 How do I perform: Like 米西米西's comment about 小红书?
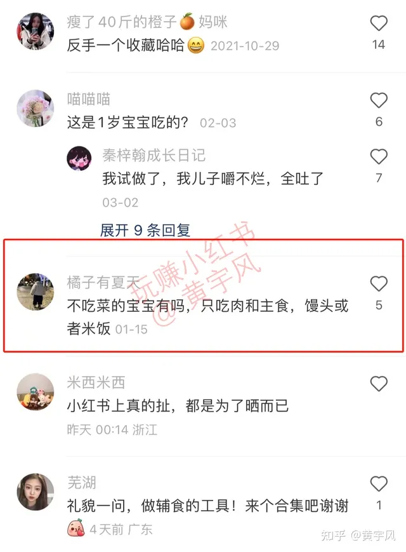[x=379, y=384]
